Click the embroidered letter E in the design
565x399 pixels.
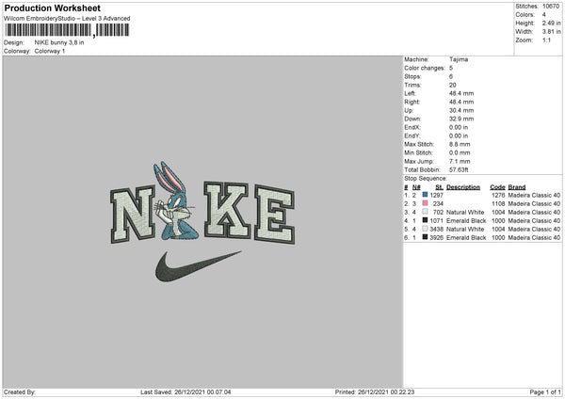[275, 214]
